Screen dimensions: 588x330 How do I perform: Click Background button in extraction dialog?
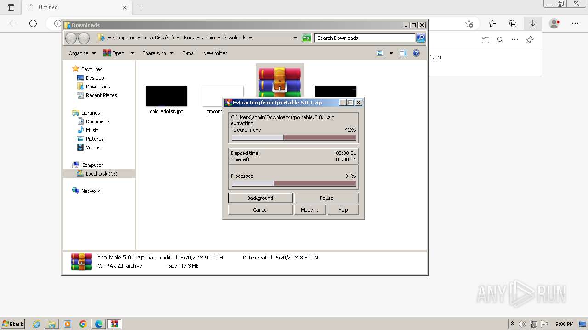[260, 198]
